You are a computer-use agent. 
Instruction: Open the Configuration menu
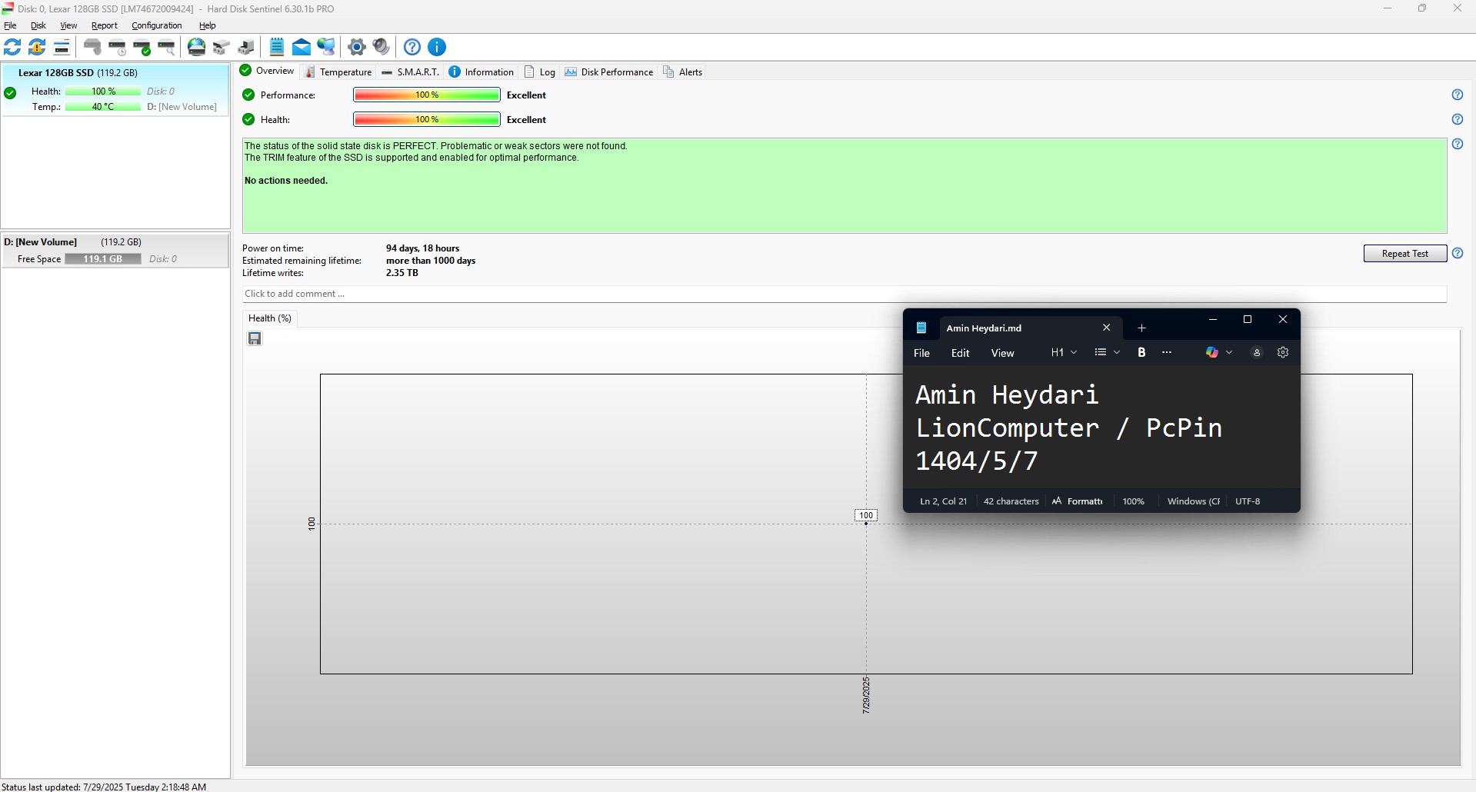(x=157, y=25)
